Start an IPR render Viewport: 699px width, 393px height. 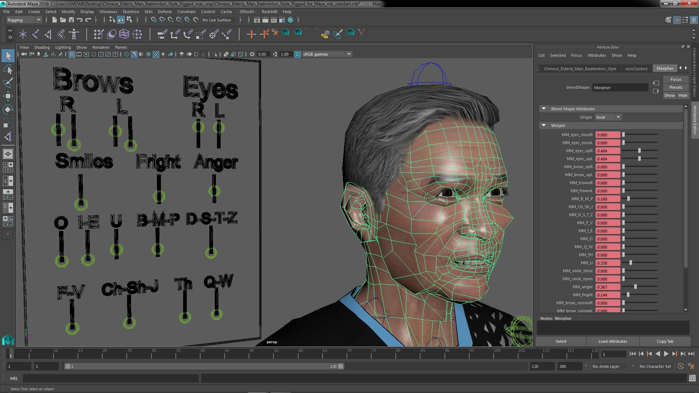[274, 20]
